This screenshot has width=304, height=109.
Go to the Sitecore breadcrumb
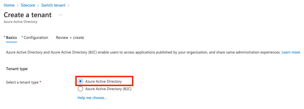pos(28,5)
